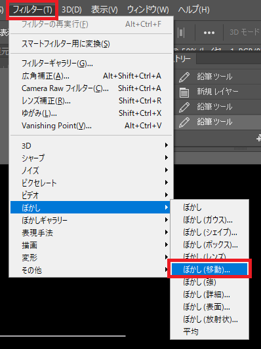
Task: Select 広角補正(A)... filter
Action: [91, 76]
